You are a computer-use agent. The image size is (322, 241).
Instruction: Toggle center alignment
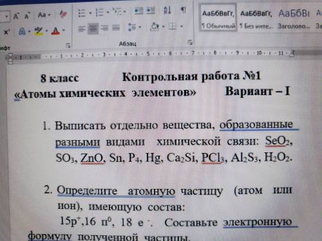click(93, 28)
